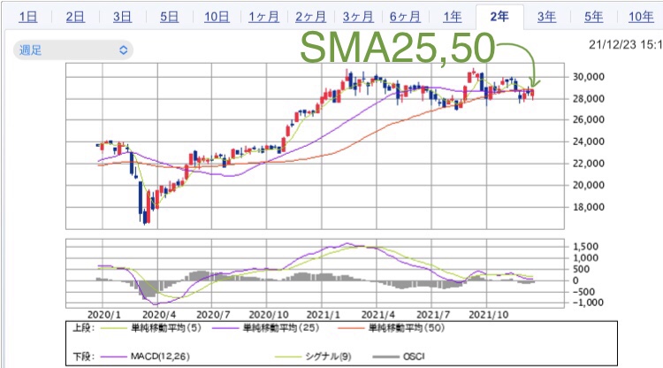Select the 10年 tab
This screenshot has height=368, width=663.
pos(640,17)
